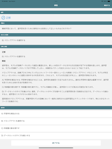
Task: Click the 正解と解説 section header
Action: pos(56,47)
